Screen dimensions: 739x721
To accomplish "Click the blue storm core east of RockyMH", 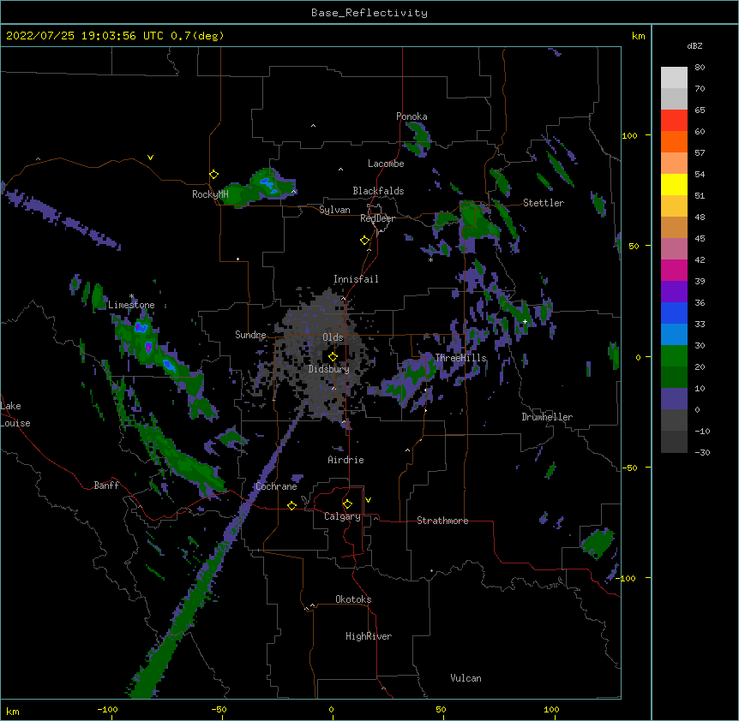I will [x=267, y=184].
